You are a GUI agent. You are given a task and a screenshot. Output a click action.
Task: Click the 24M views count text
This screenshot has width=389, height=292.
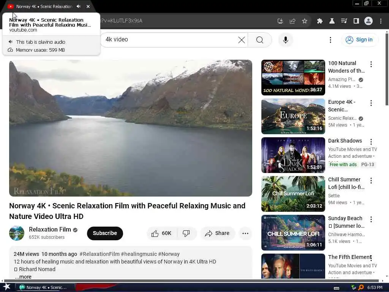point(26,254)
